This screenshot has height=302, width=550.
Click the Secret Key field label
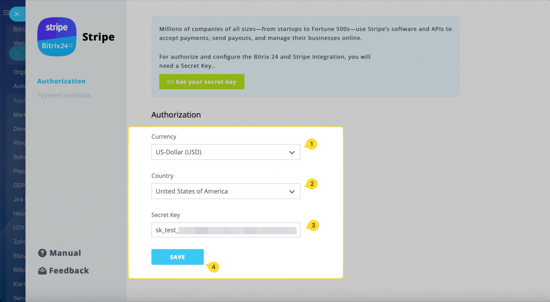click(x=166, y=215)
